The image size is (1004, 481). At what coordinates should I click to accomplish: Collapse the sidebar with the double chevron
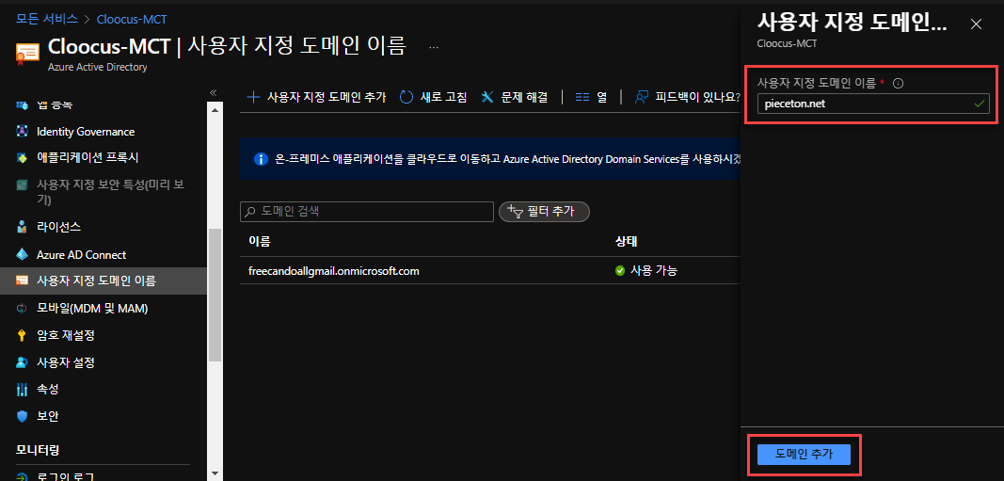[x=214, y=93]
